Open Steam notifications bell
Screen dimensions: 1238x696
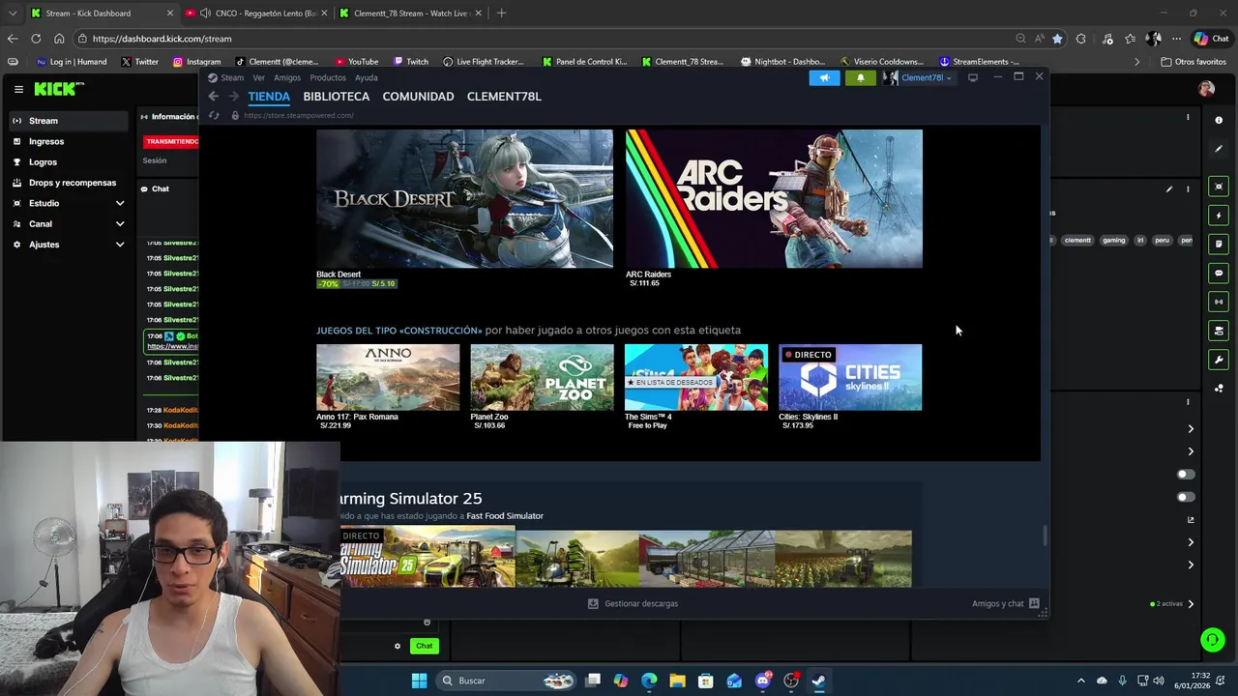pos(860,77)
